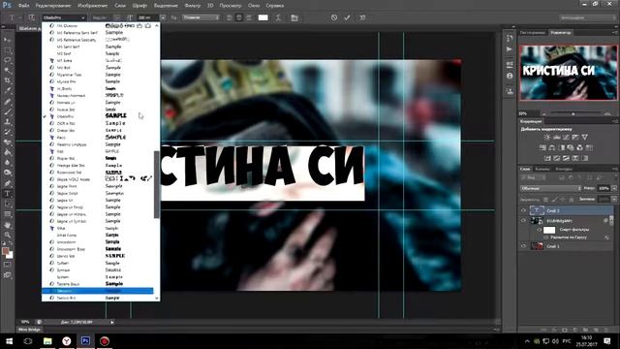620x349 pixels.
Task: Select the Dodge tool
Action: click(8, 173)
